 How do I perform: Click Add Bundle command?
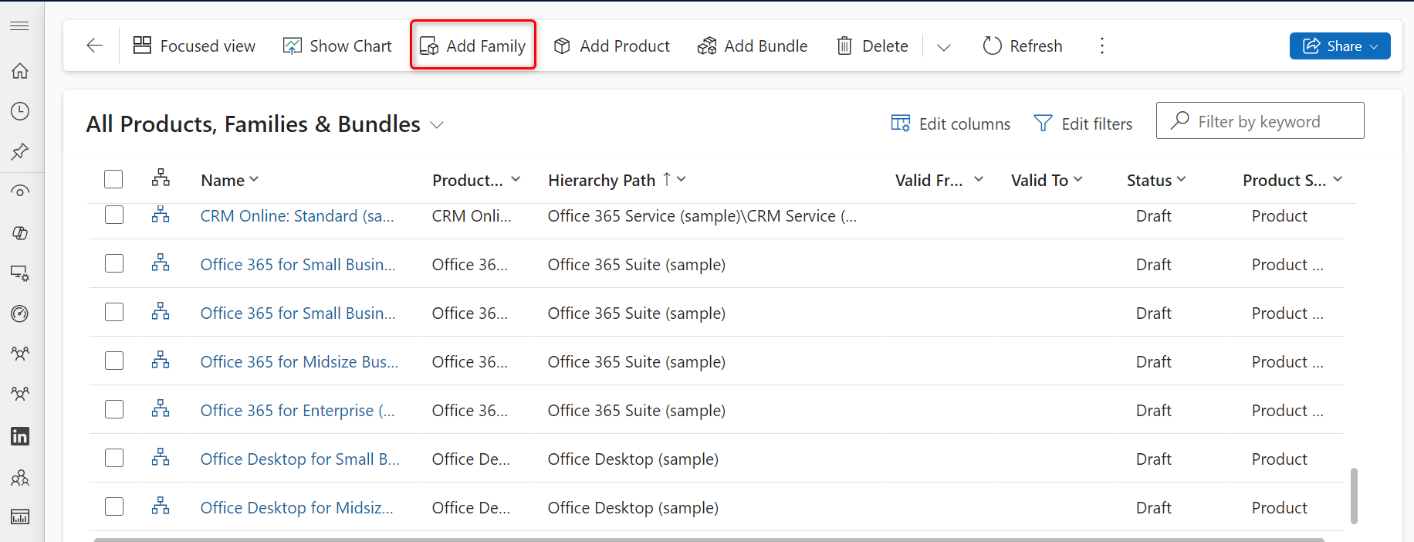(753, 46)
